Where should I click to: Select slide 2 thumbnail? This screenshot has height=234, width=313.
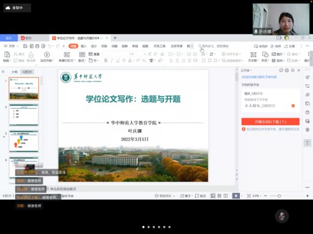[x=24, y=115]
